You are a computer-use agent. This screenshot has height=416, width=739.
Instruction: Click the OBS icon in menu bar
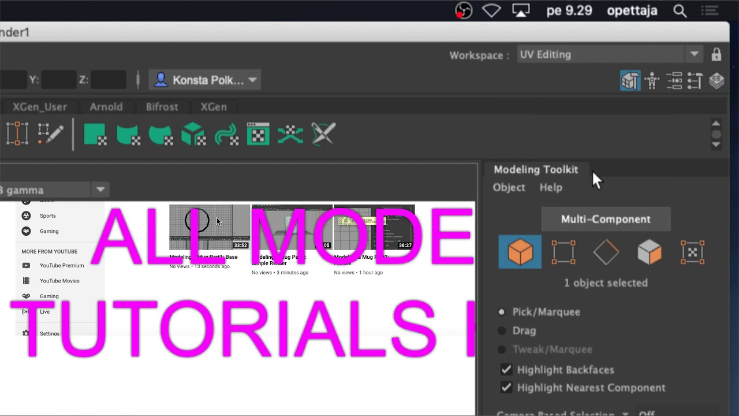pos(464,10)
